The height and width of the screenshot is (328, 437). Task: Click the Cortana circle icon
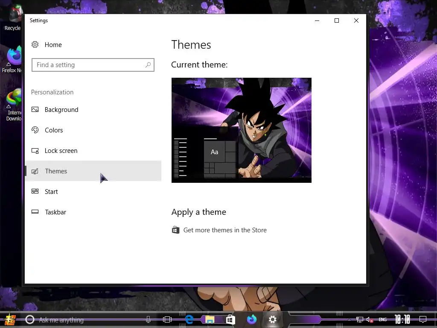29,319
